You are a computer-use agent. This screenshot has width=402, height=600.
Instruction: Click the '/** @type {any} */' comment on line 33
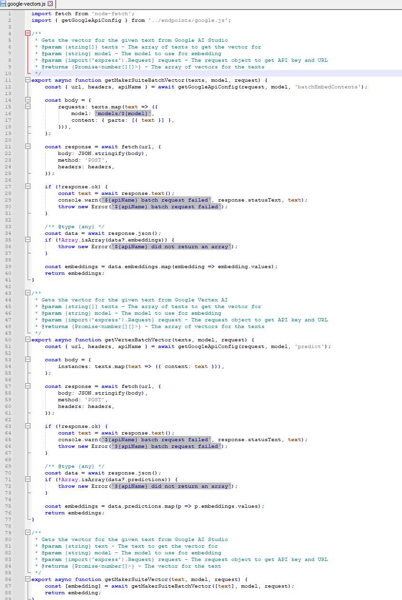click(x=75, y=226)
